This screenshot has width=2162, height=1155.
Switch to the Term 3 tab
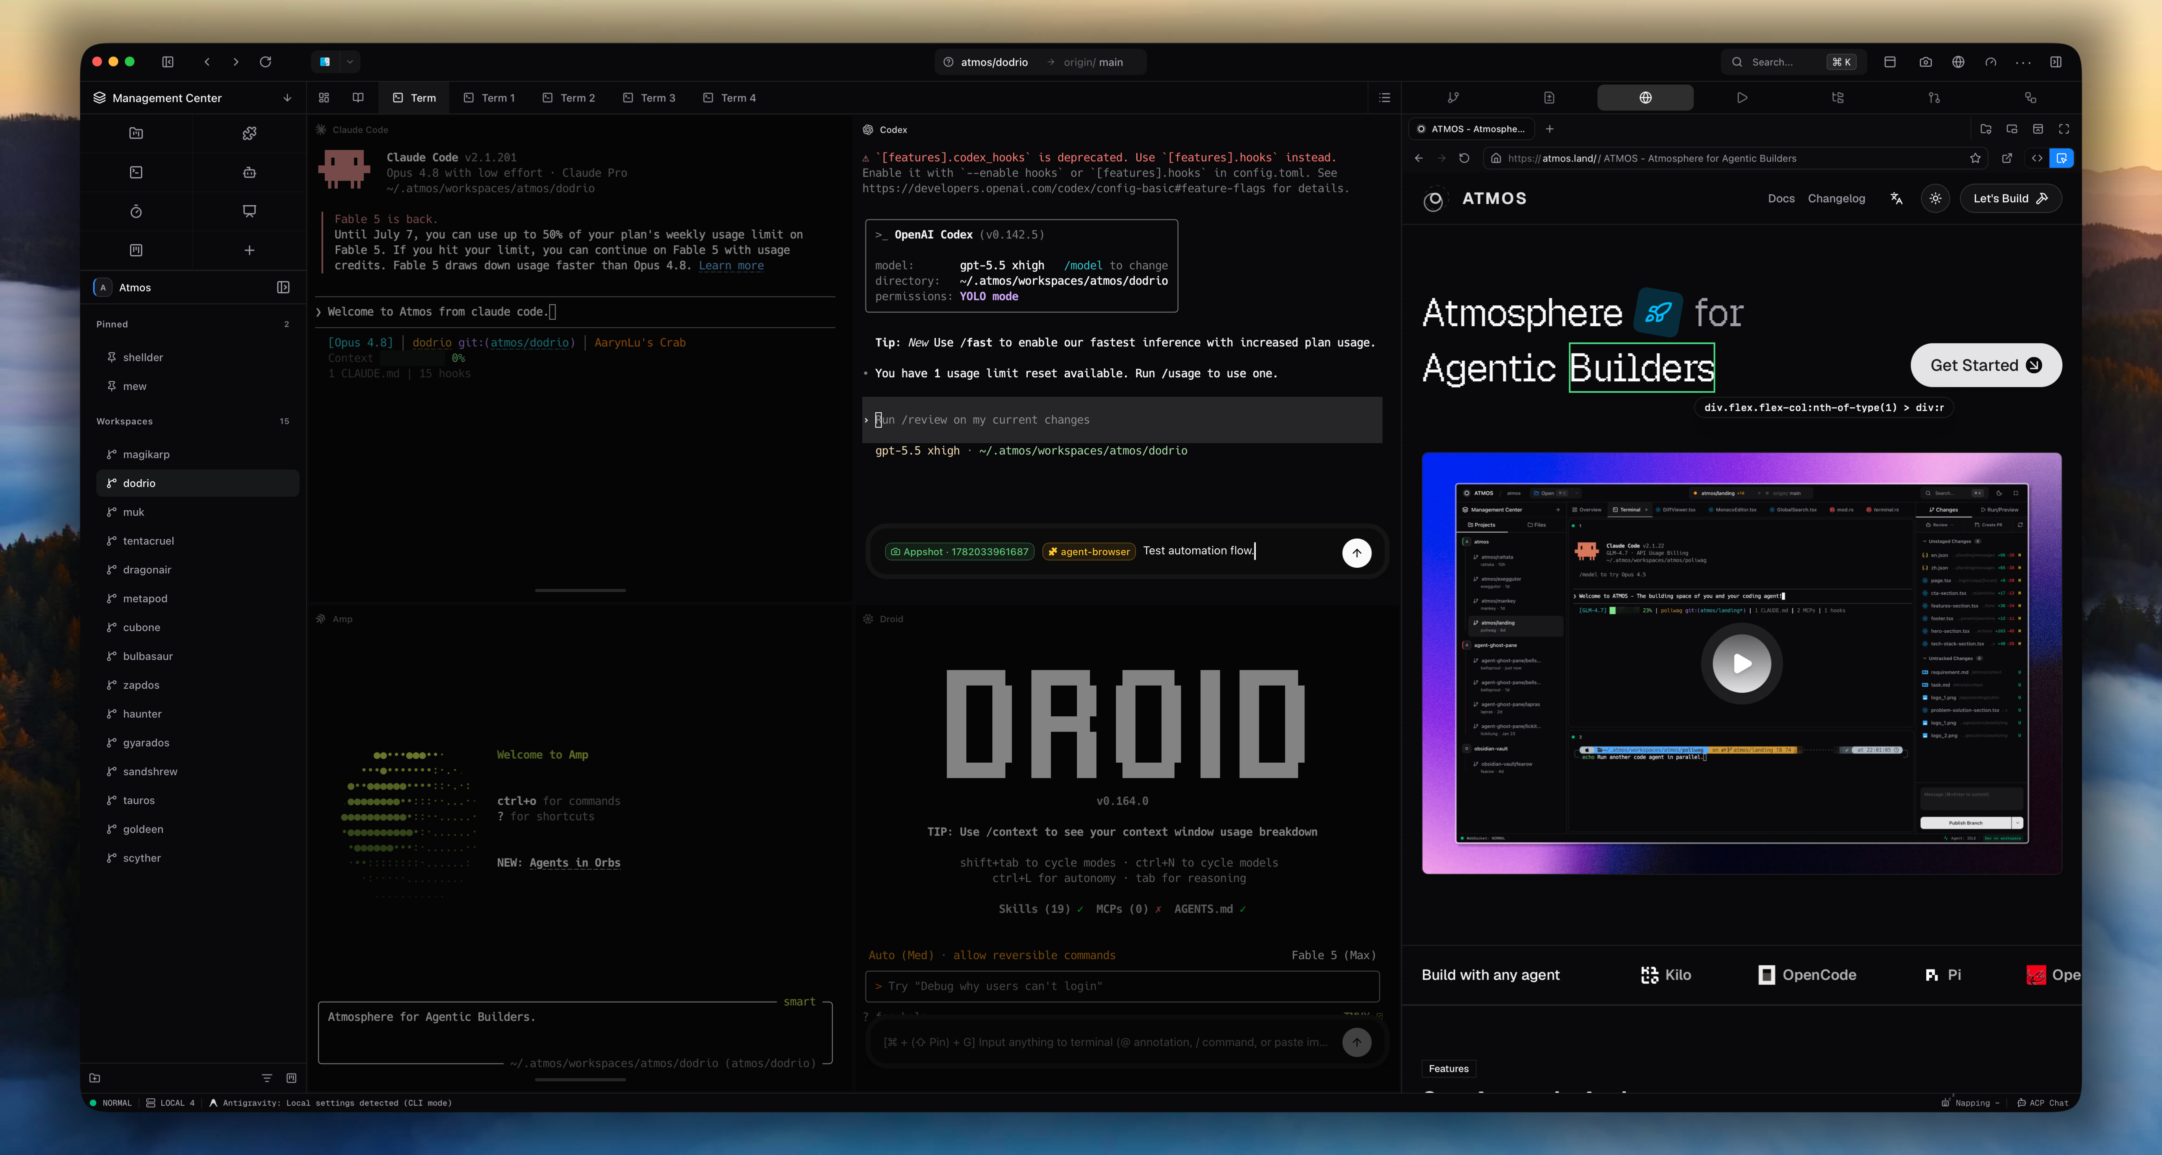pyautogui.click(x=649, y=98)
